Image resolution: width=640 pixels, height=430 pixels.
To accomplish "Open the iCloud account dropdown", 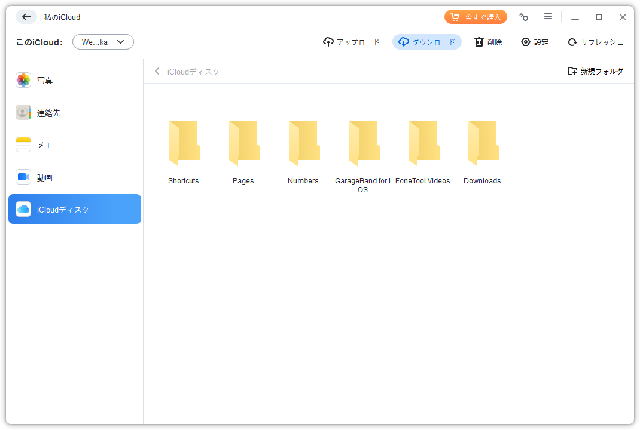I will (x=103, y=42).
